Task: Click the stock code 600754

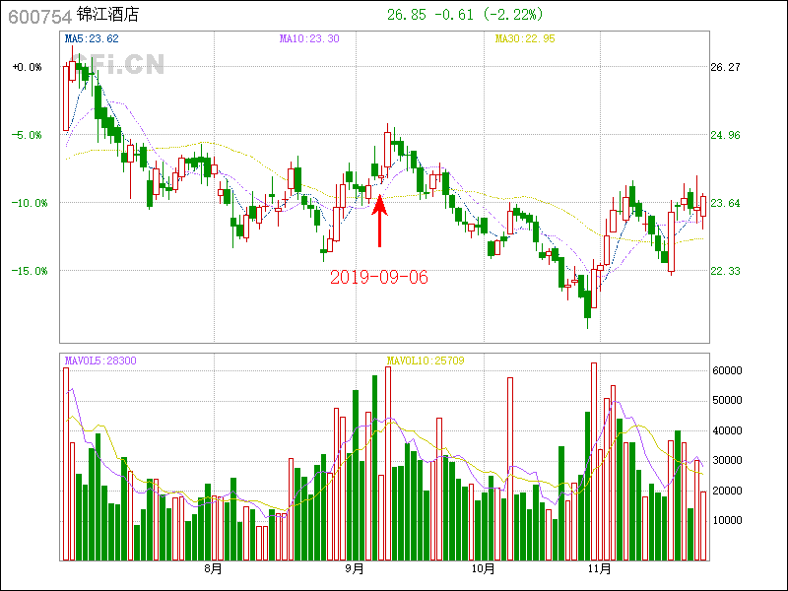Action: [x=36, y=15]
